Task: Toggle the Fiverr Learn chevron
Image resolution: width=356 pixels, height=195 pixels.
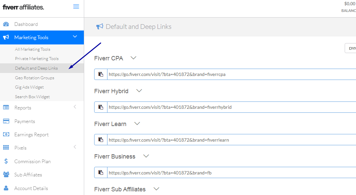Action: tap(137, 124)
